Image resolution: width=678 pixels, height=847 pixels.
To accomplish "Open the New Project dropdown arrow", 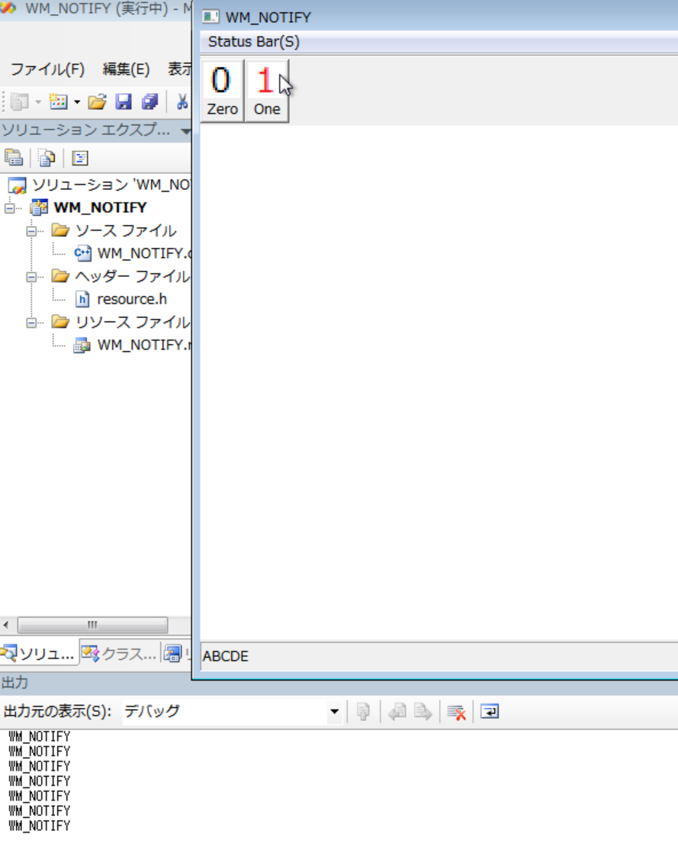I will [x=38, y=101].
